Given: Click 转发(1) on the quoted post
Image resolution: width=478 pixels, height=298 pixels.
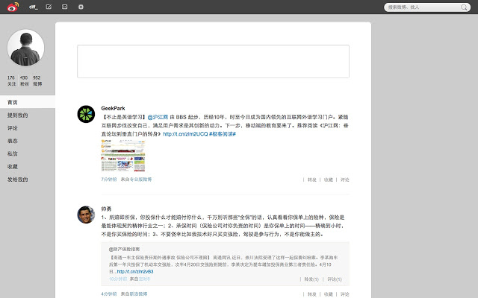Looking at the screenshot, I should click(311, 279).
